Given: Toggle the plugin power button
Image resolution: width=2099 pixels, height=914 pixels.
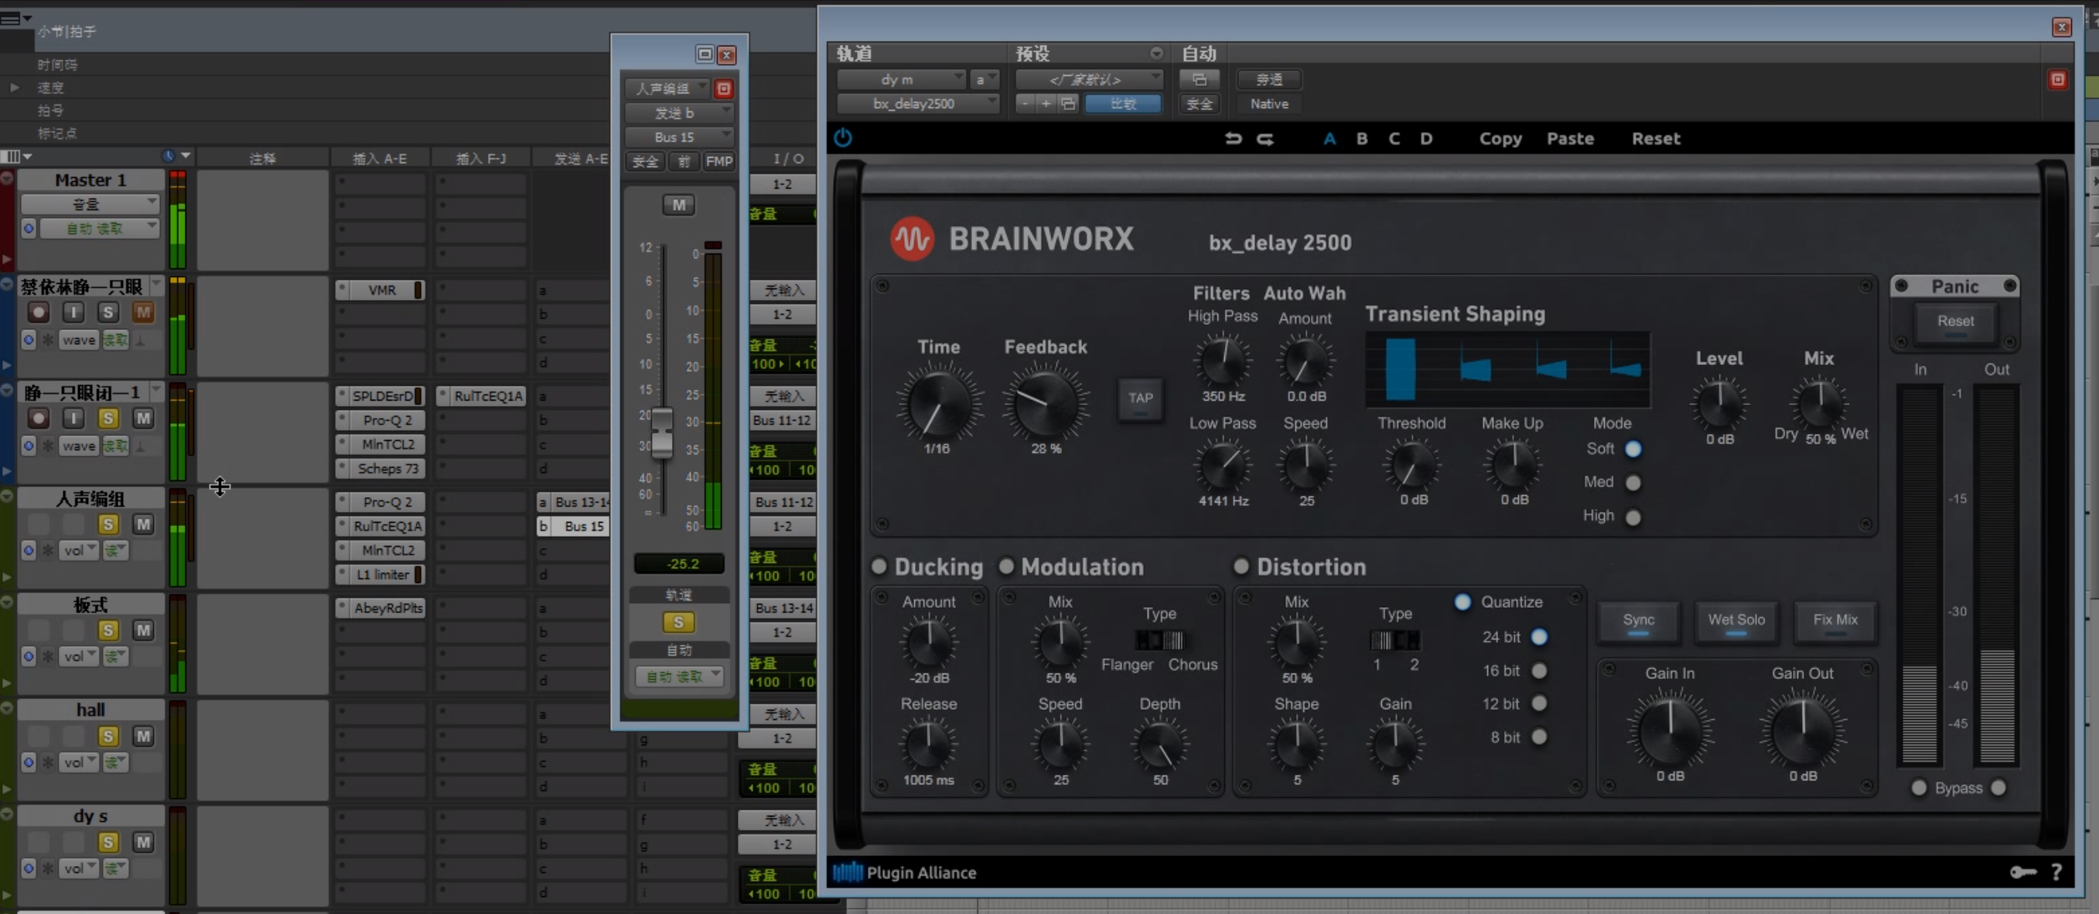Looking at the screenshot, I should tap(843, 138).
